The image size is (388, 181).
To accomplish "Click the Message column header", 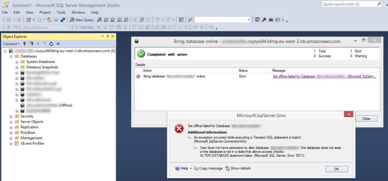I will (x=325, y=70).
